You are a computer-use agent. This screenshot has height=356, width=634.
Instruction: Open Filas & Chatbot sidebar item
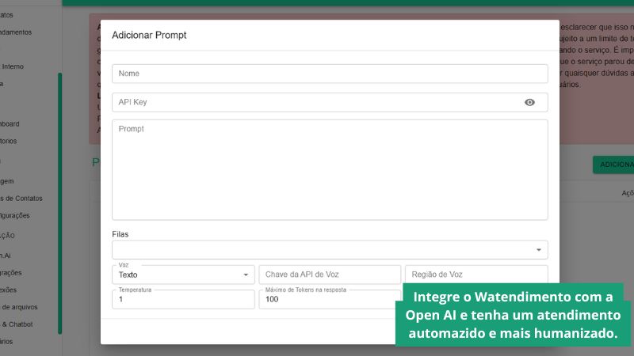17,324
